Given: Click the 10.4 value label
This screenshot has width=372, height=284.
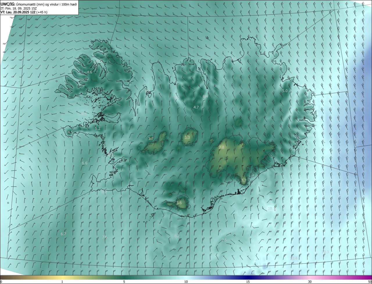Looking at the screenshot, I should [x=294, y=258].
